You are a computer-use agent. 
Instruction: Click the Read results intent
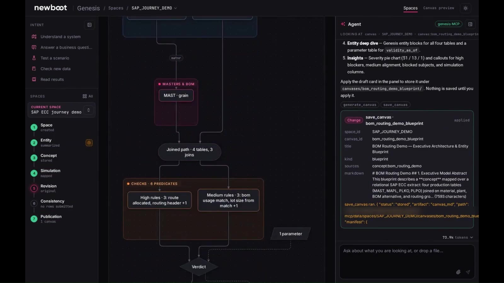52,80
